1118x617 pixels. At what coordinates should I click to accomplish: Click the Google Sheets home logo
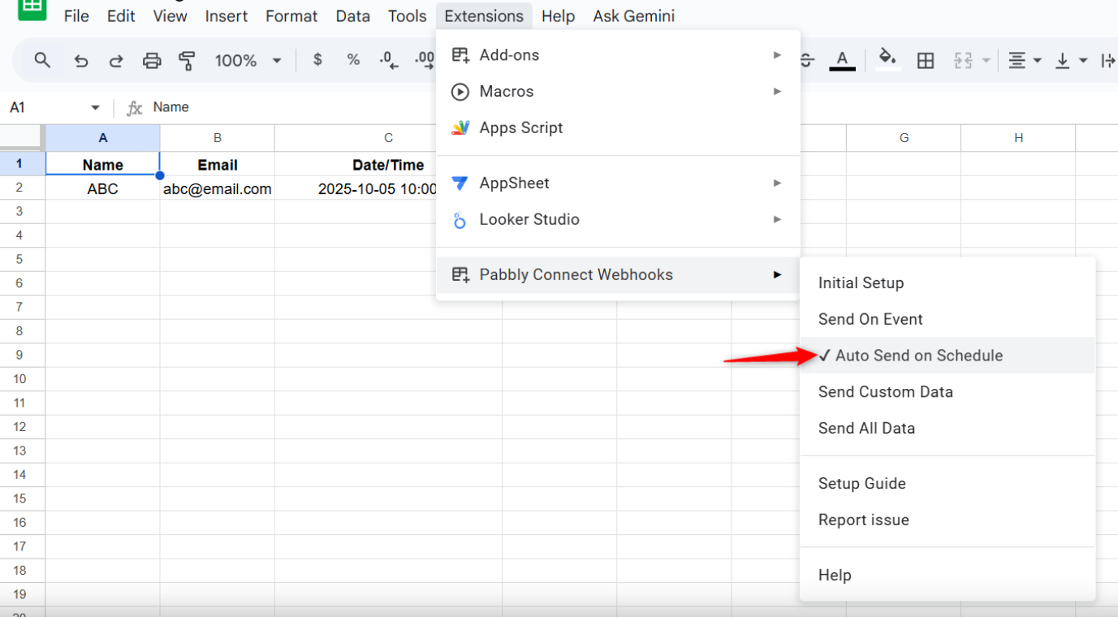[x=32, y=7]
